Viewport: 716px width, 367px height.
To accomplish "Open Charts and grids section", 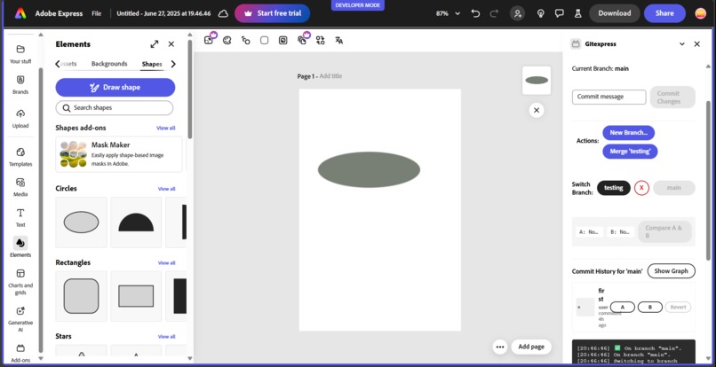I will point(20,282).
